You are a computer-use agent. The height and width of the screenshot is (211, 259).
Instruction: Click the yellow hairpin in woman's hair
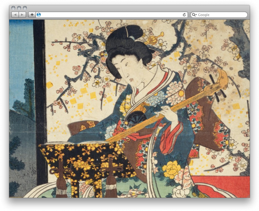click(x=156, y=38)
